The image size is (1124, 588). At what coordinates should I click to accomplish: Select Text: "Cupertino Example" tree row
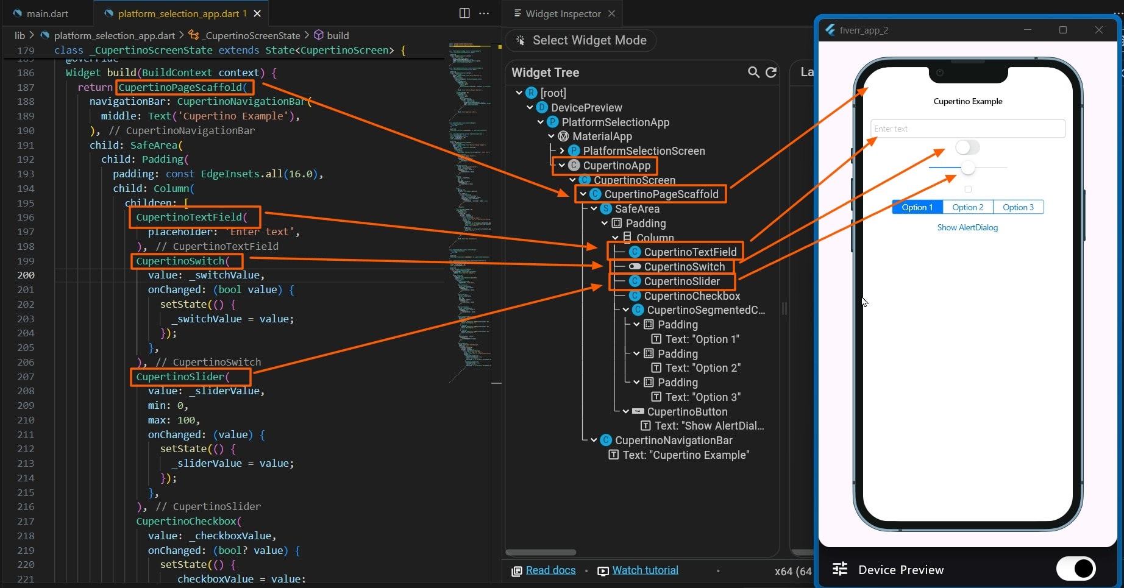[x=678, y=455]
